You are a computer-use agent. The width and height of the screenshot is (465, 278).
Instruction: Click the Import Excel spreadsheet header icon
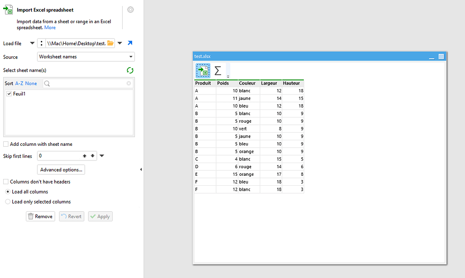click(x=8, y=10)
